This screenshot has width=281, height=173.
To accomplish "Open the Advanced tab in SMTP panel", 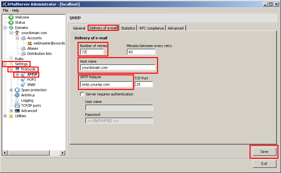I will point(176,28).
